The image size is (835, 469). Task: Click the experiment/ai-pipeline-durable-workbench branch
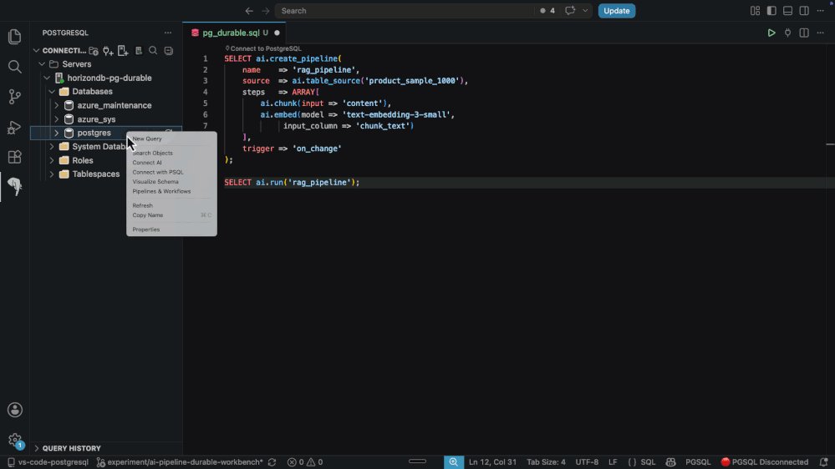coord(181,462)
